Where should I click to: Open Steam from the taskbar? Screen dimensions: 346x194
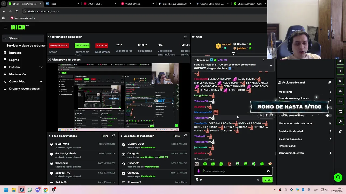tap(22, 190)
